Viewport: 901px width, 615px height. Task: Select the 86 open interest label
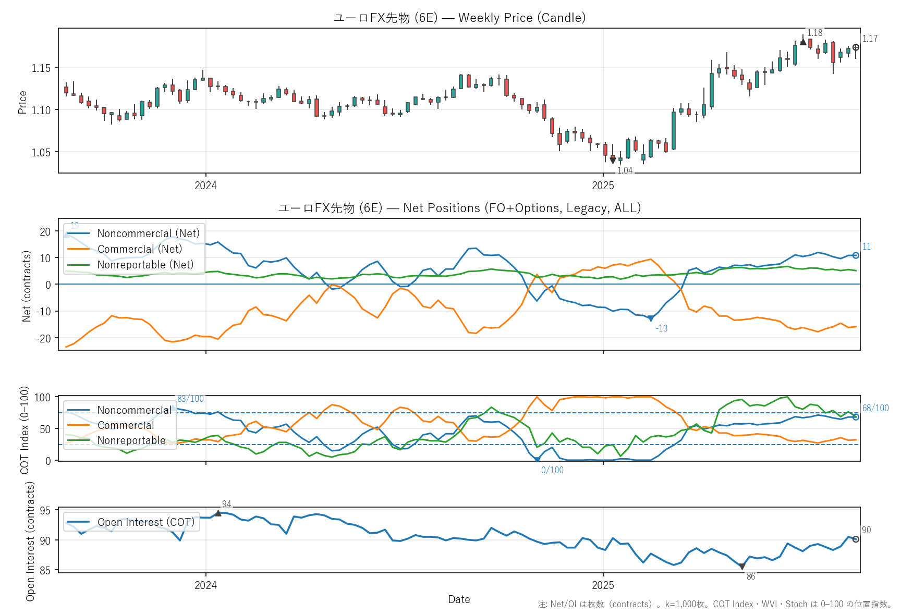click(x=751, y=576)
